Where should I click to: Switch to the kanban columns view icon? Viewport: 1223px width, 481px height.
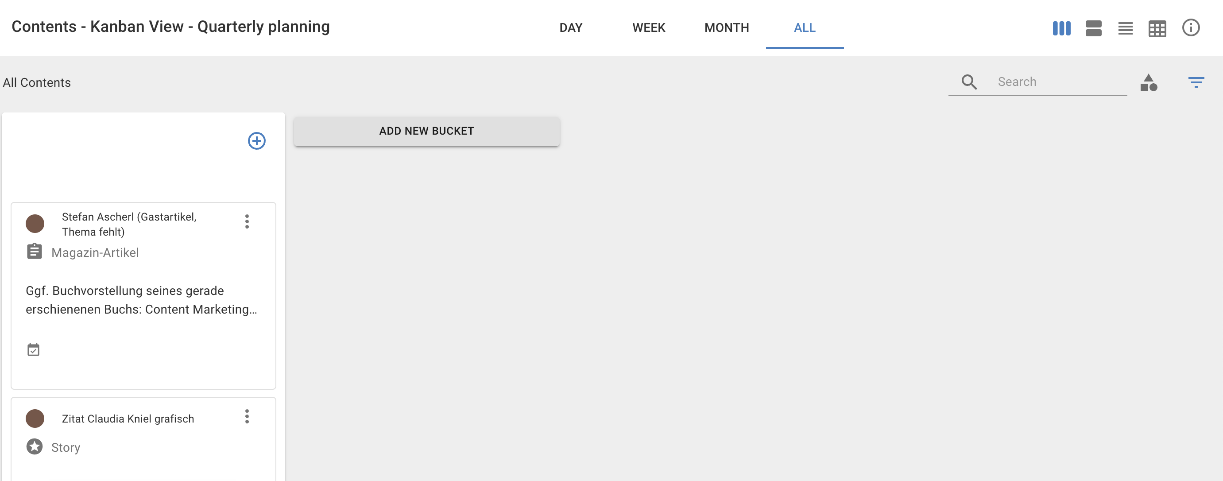[1061, 28]
